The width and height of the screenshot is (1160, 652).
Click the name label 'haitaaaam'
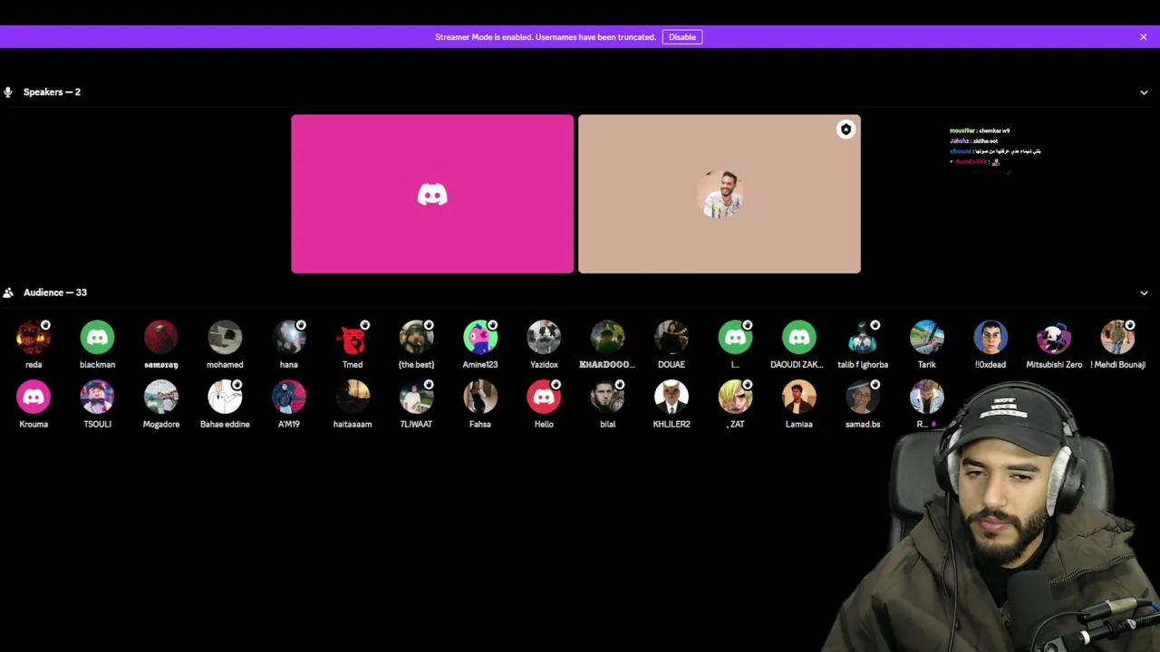point(353,424)
